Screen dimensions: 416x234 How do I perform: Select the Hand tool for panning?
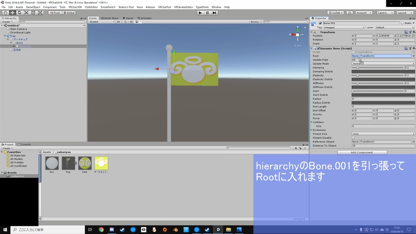click(x=6, y=13)
